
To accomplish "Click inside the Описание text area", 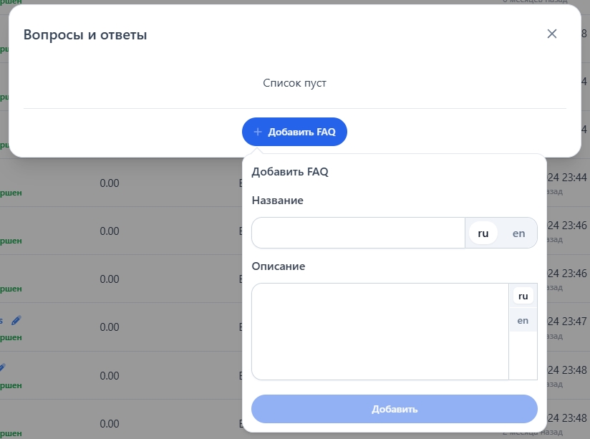I will click(x=379, y=331).
